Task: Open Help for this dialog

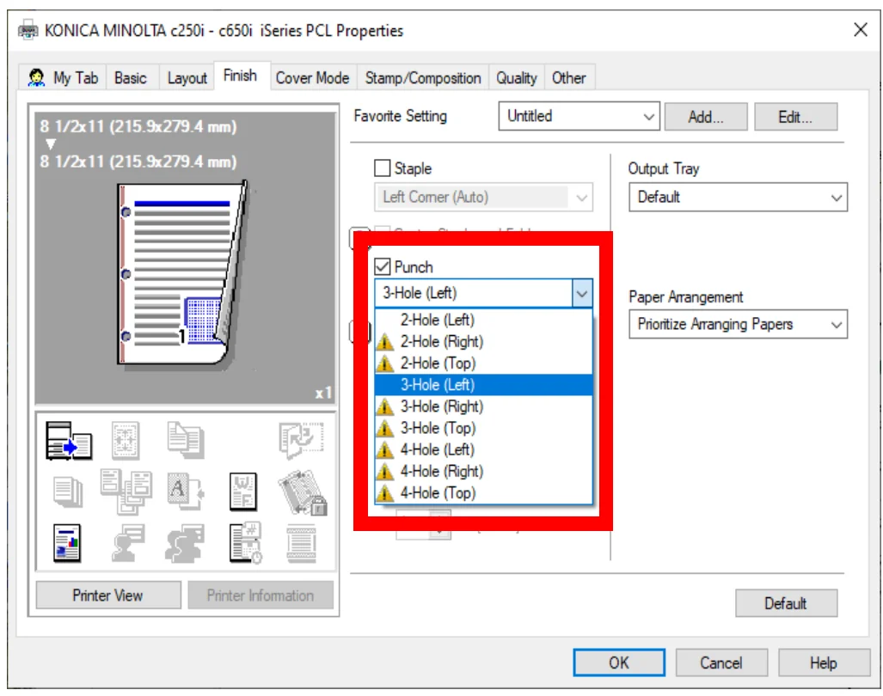Action: [824, 662]
